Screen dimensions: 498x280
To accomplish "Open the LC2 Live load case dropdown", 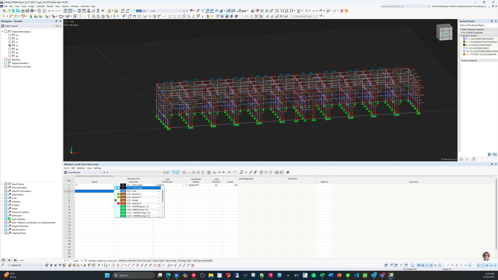I will (x=181, y=11).
